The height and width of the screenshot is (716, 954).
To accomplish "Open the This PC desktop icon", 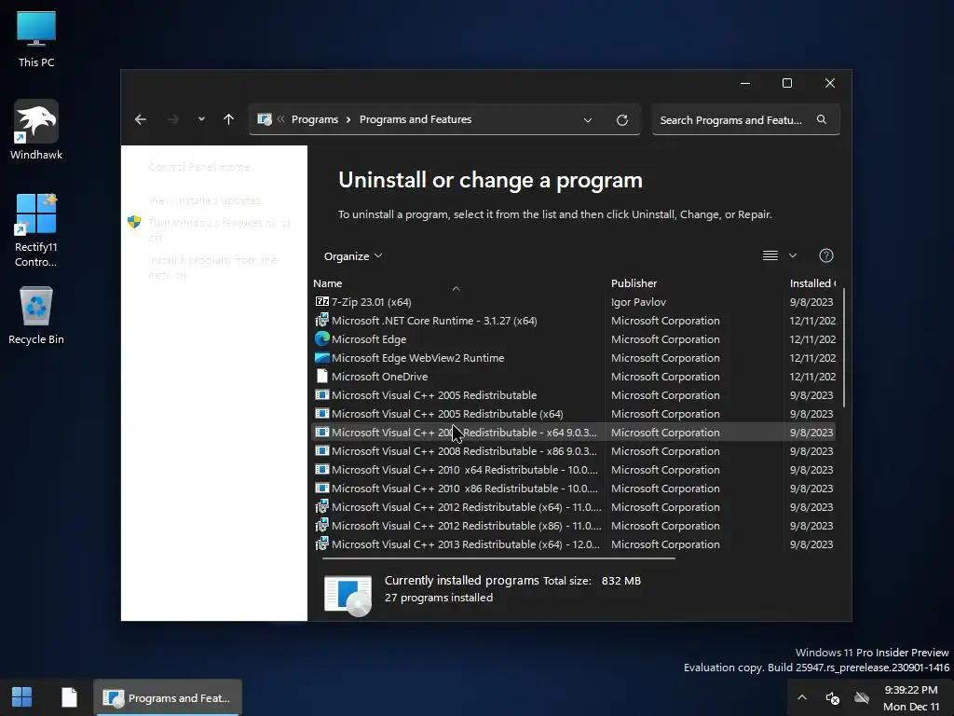I will pyautogui.click(x=36, y=38).
